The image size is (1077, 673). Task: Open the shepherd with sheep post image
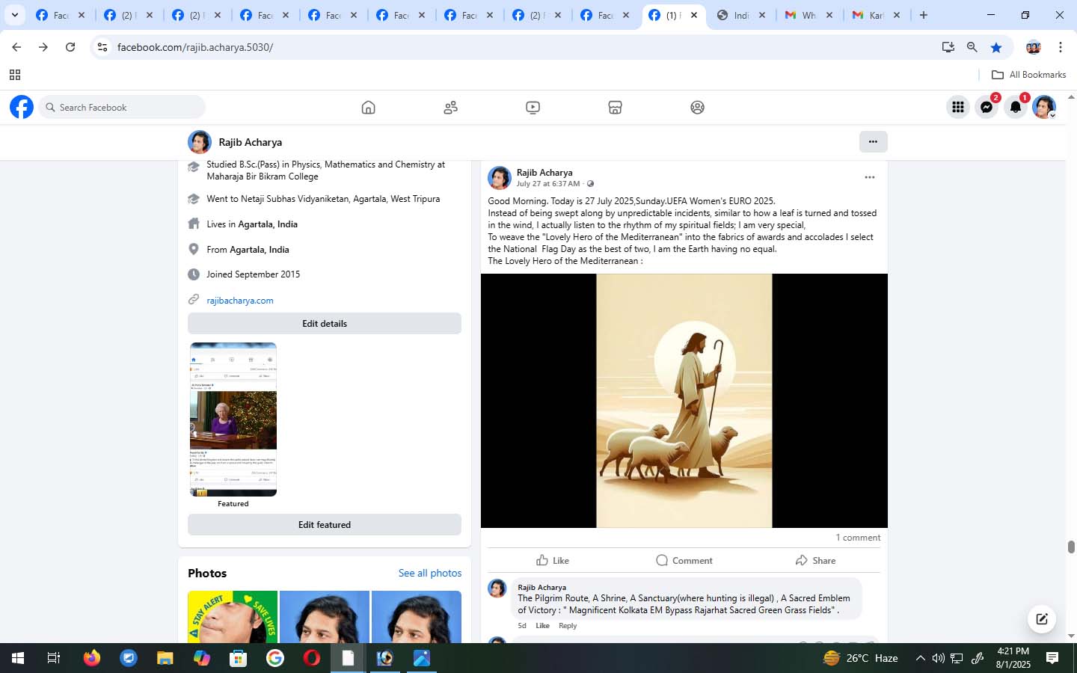pyautogui.click(x=684, y=401)
